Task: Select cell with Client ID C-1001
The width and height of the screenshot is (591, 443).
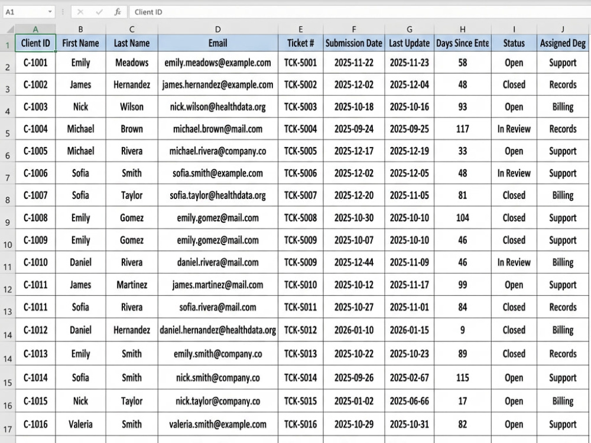Action: pyautogui.click(x=35, y=63)
